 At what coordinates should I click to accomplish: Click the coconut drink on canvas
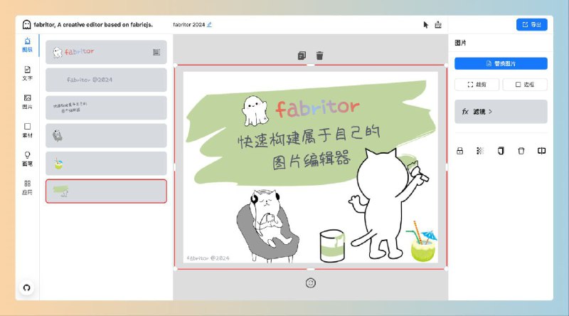pyautogui.click(x=422, y=241)
